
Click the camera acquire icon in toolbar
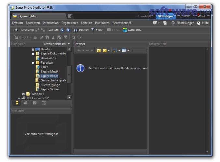[x=16, y=30]
